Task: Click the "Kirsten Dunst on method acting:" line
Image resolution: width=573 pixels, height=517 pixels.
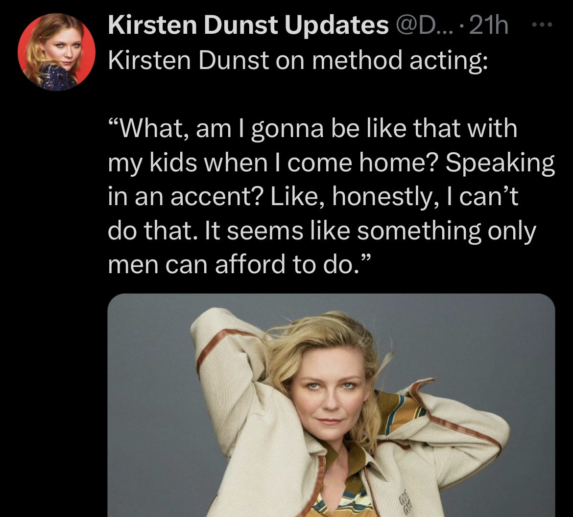Action: click(297, 60)
